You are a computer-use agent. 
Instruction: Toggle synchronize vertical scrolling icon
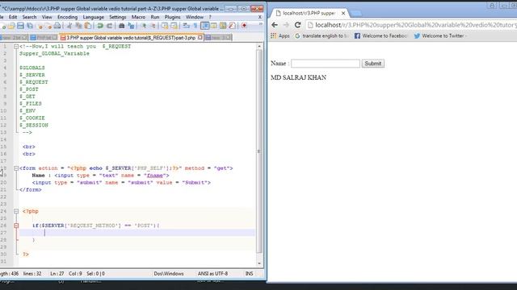tap(165, 26)
